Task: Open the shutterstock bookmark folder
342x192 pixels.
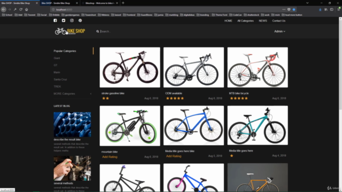Action: click(x=252, y=15)
